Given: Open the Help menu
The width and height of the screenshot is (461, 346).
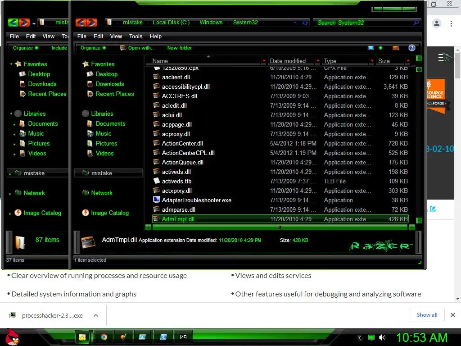Looking at the screenshot, I should (x=155, y=36).
